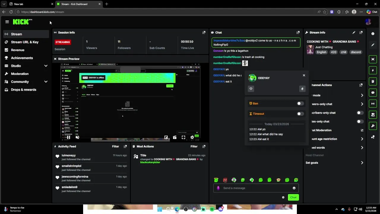Toggle the lightning bolt activity widget icon
The height and width of the screenshot is (214, 380).
coord(373,70)
